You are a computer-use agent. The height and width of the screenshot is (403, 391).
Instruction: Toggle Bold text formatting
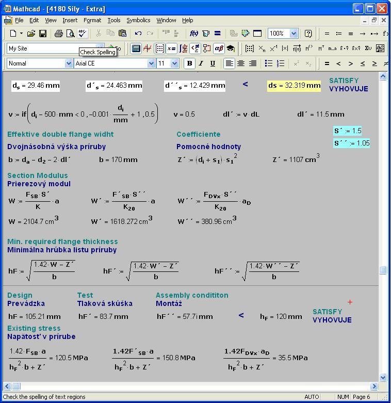190,63
